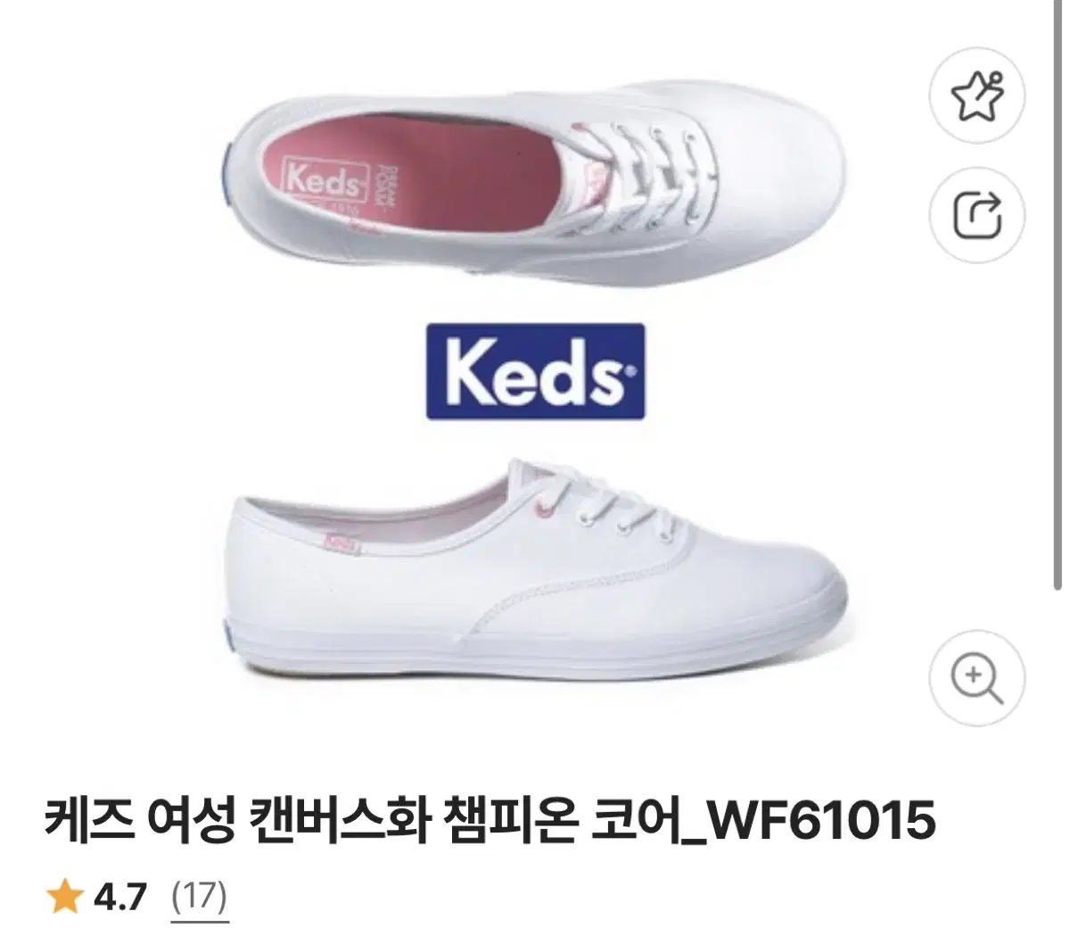
Task: Open the (17) reviews link
Action: (200, 895)
